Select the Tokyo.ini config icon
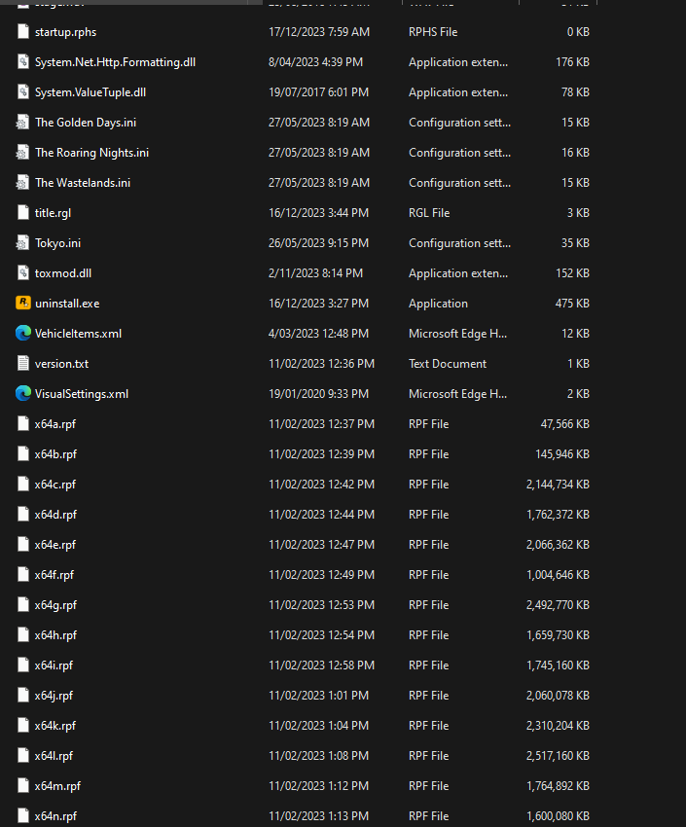 click(22, 243)
